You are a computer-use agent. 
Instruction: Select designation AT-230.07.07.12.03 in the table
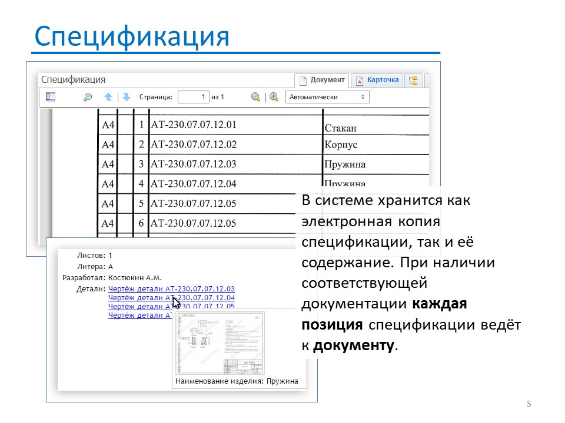click(194, 164)
